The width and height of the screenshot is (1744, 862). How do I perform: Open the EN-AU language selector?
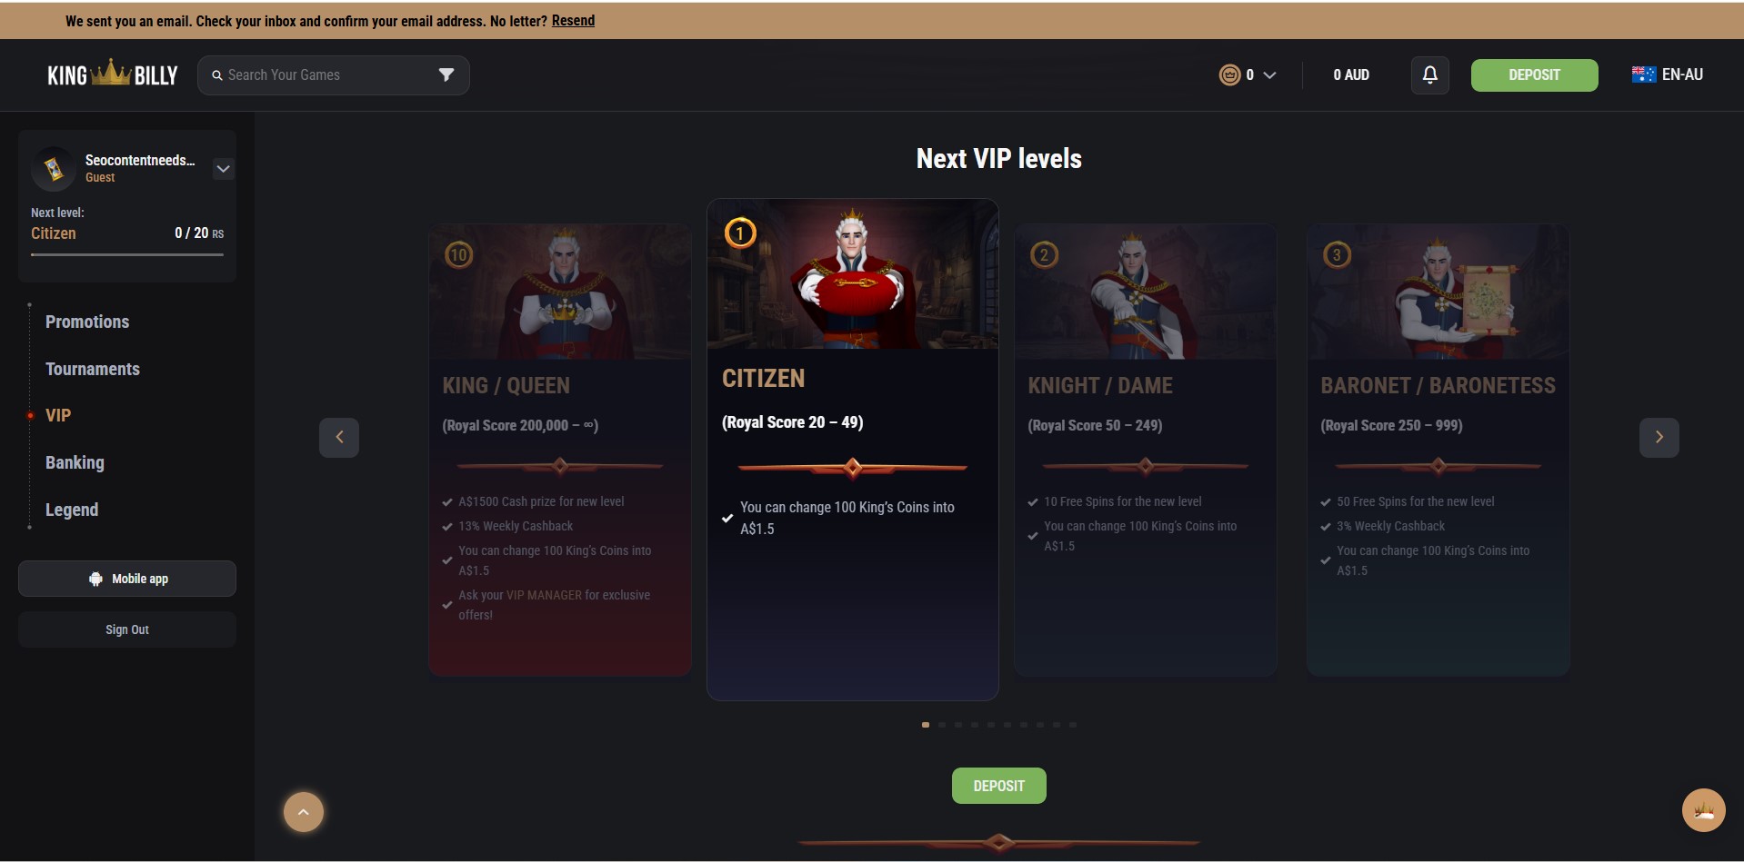tap(1668, 74)
